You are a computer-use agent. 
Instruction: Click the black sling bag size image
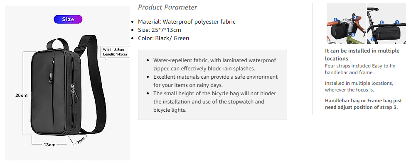[67, 83]
